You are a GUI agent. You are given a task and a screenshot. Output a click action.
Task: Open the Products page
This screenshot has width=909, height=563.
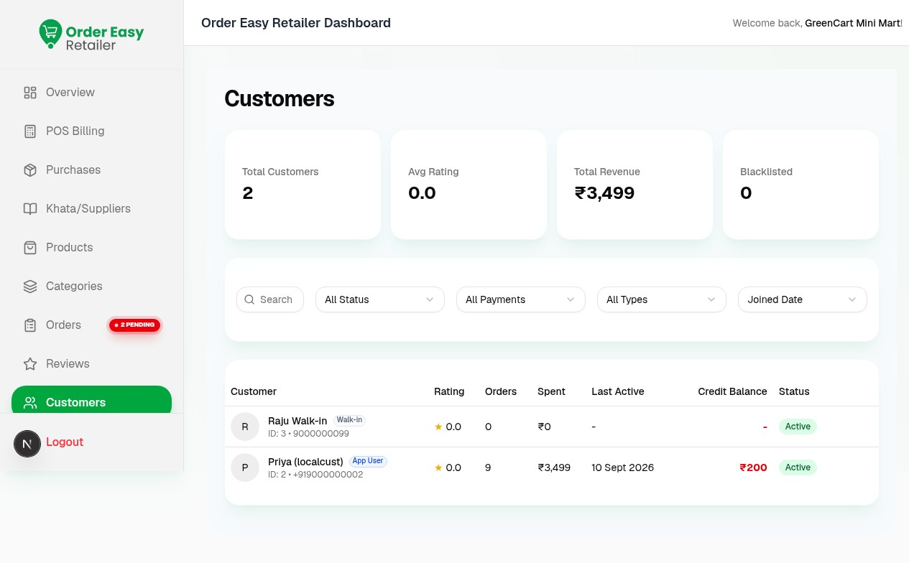tap(91, 248)
